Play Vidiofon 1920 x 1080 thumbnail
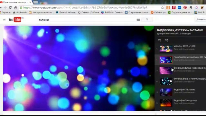The image size is (206, 116). (166, 49)
